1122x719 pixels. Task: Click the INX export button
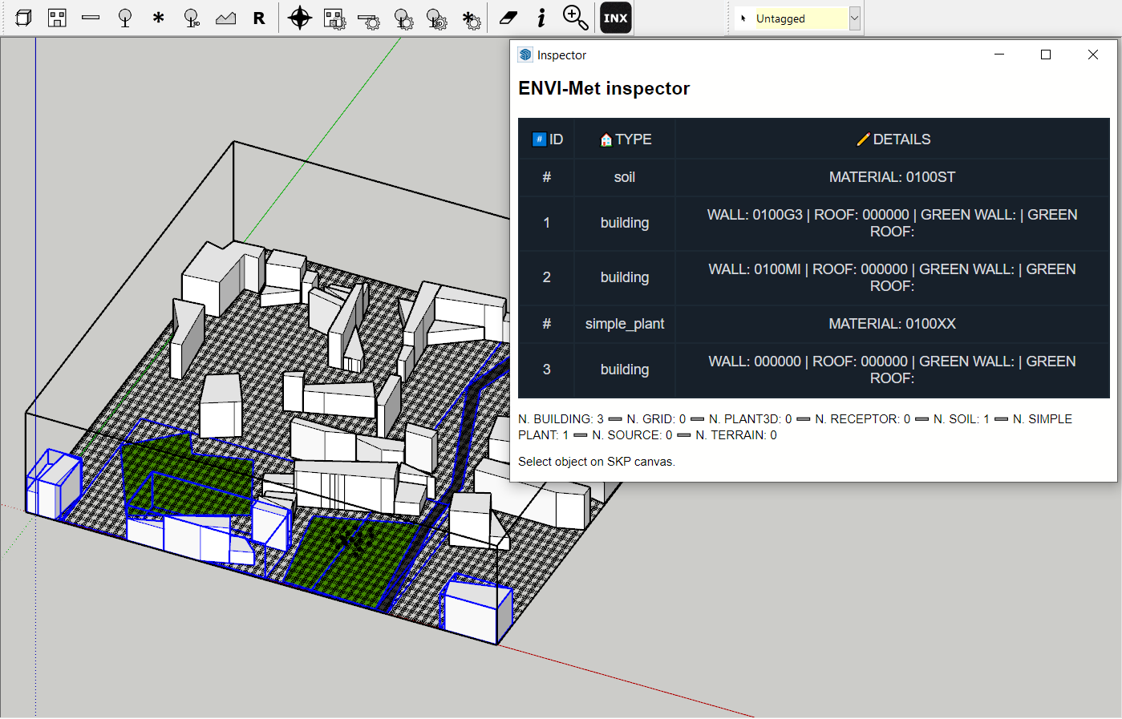(616, 18)
